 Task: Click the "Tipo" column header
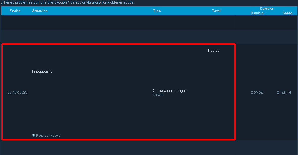[x=157, y=11]
